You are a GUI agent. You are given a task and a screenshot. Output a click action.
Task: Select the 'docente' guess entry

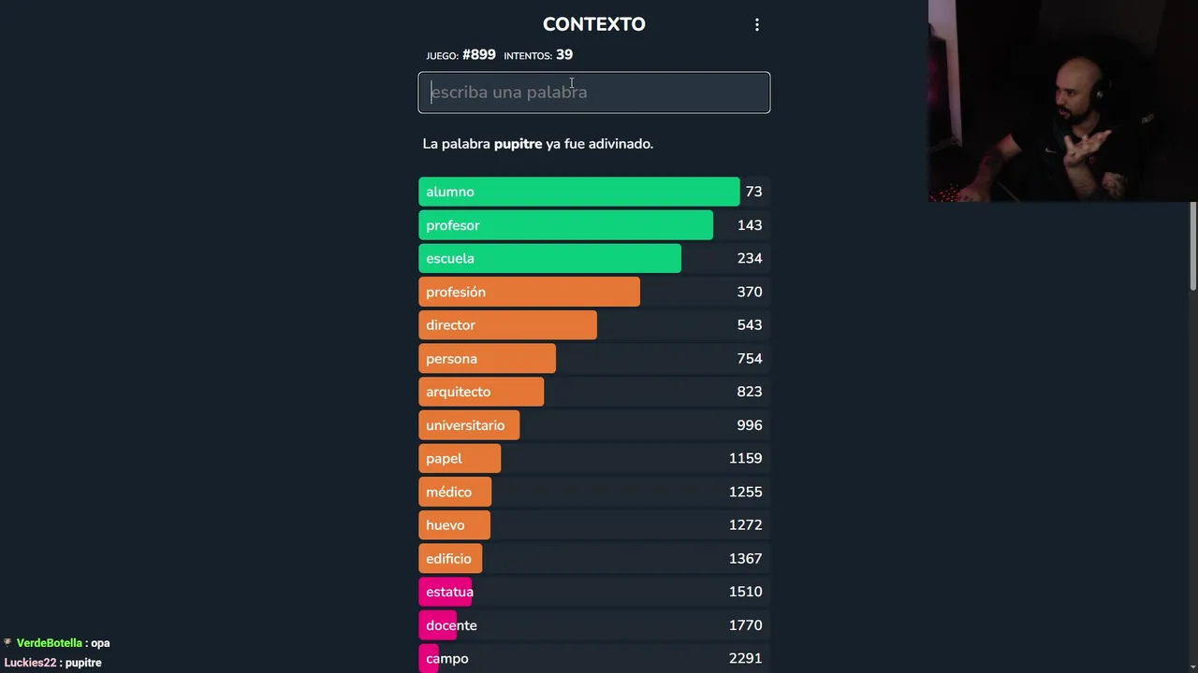593,625
